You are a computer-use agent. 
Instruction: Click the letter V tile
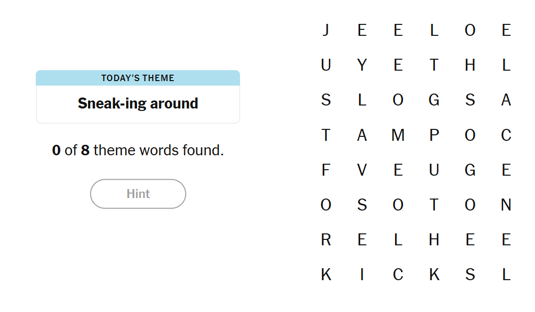(x=362, y=170)
